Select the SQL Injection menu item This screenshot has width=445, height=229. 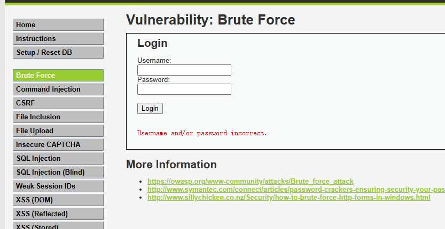(58, 159)
